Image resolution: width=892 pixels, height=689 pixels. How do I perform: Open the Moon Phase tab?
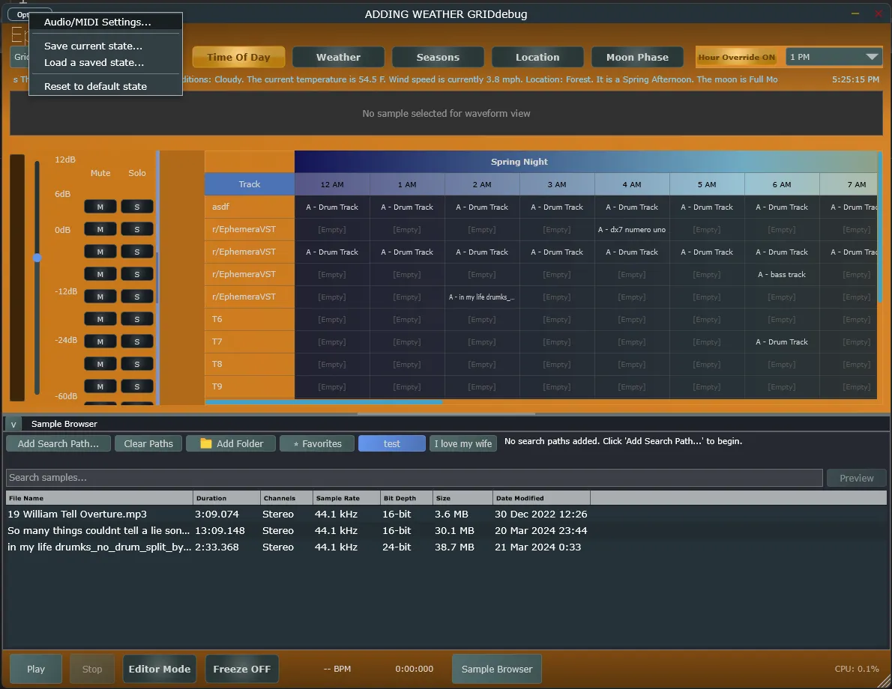tap(637, 57)
